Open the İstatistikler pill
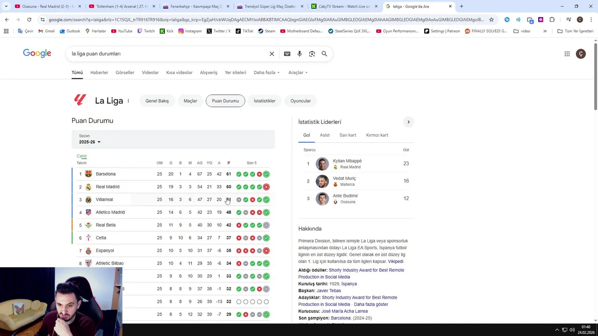The height and width of the screenshot is (336, 598). coord(264,101)
